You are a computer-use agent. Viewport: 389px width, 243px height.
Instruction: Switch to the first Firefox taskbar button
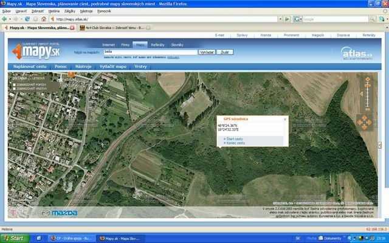point(72,239)
